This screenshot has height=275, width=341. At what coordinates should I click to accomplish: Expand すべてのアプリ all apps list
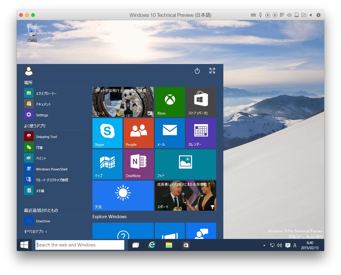pyautogui.click(x=35, y=231)
